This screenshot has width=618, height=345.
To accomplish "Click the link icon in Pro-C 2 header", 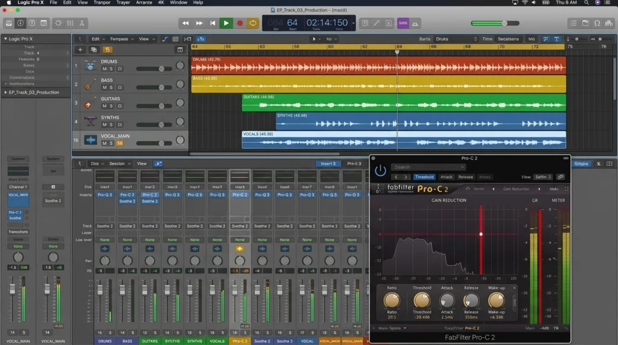I will coord(561,177).
